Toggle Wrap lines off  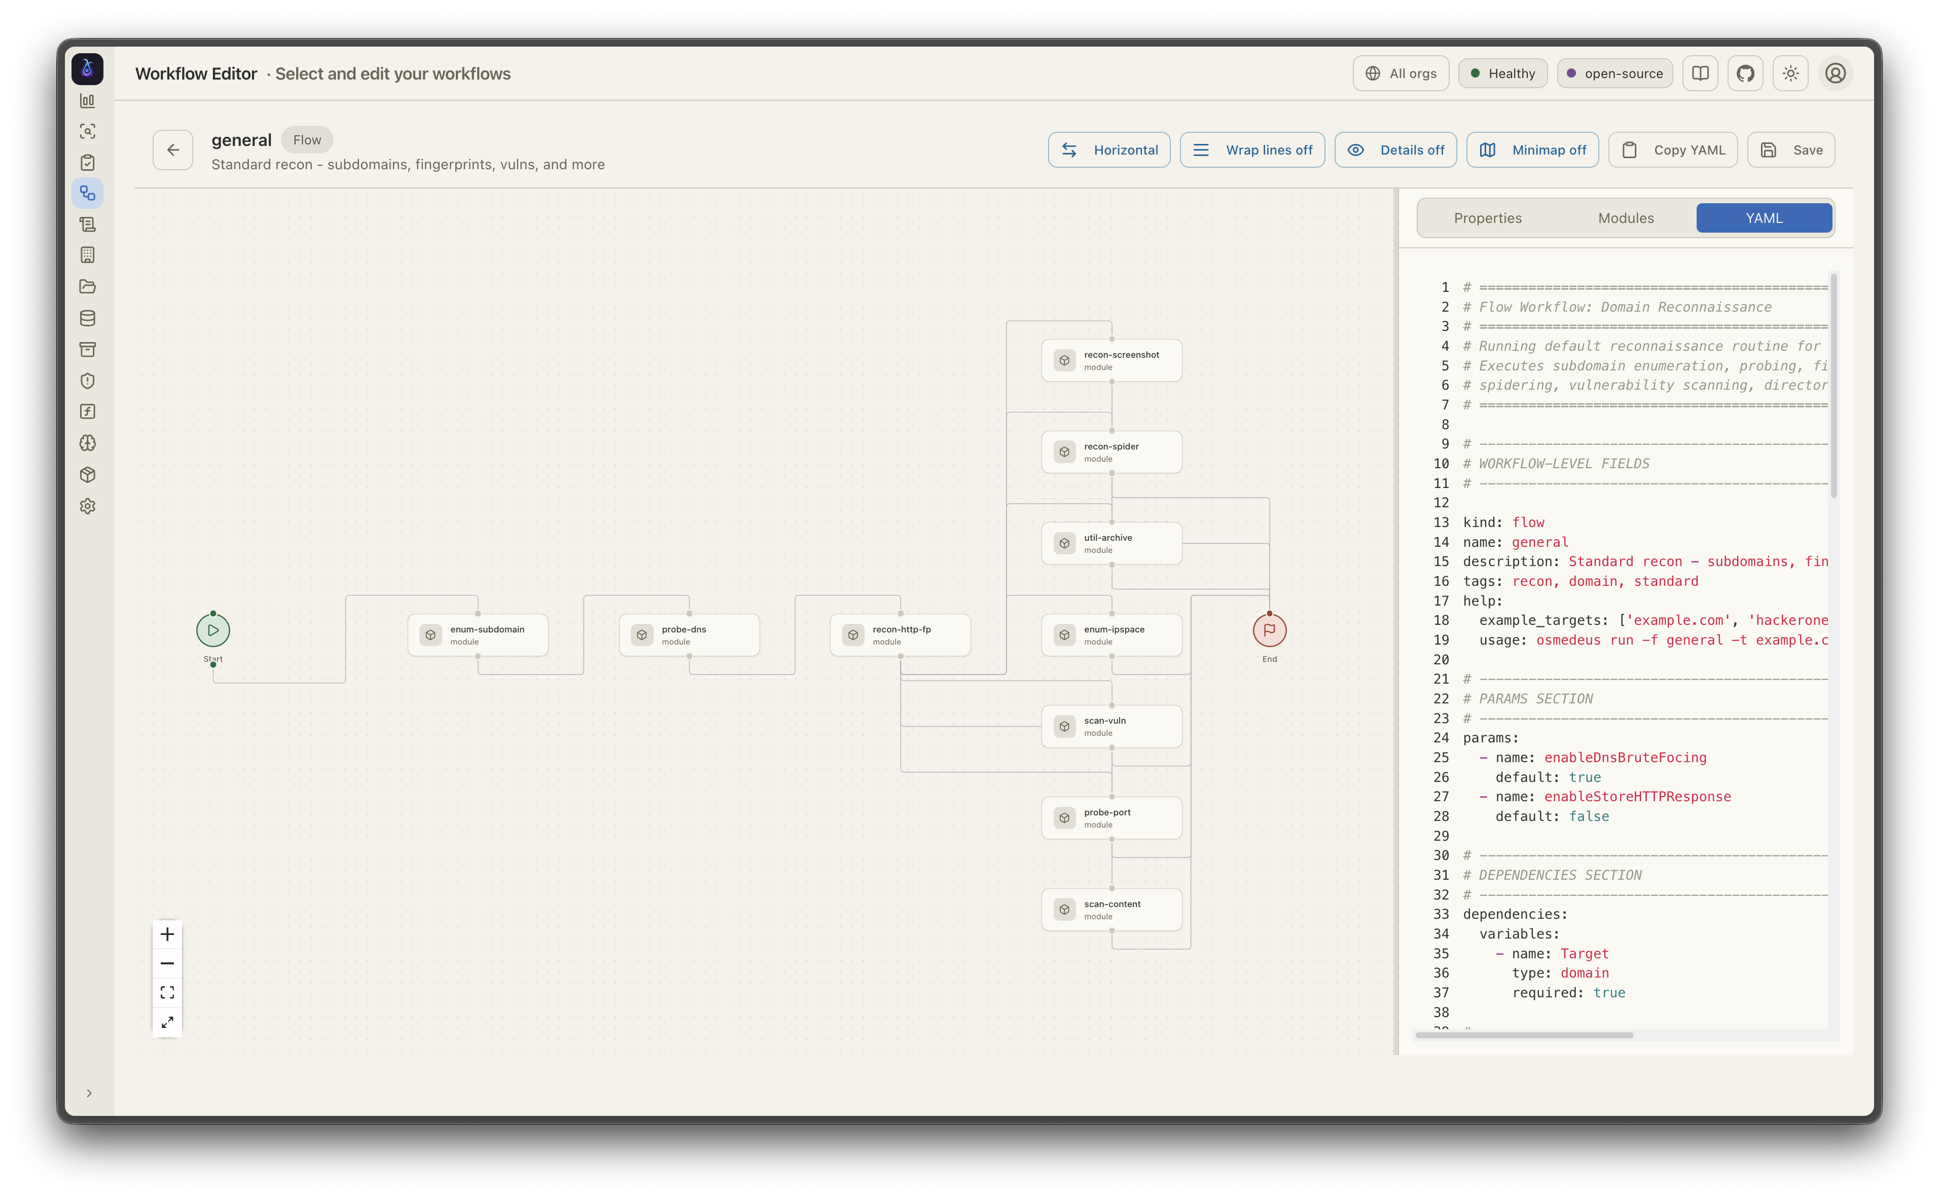[x=1252, y=150]
